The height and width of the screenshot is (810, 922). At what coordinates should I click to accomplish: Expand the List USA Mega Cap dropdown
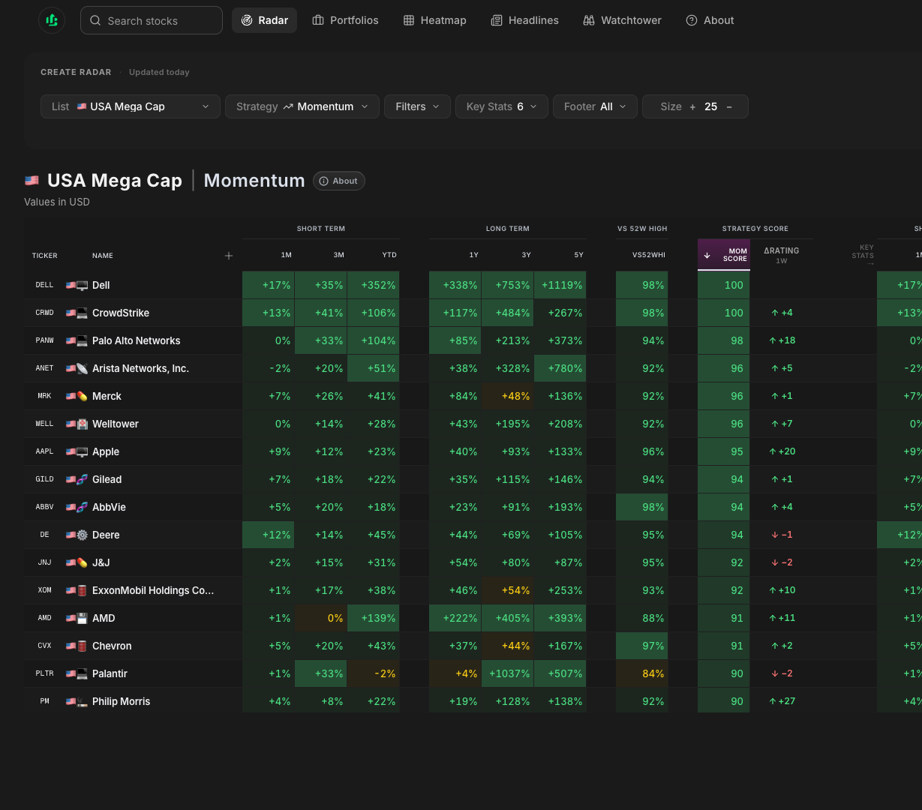click(x=131, y=106)
